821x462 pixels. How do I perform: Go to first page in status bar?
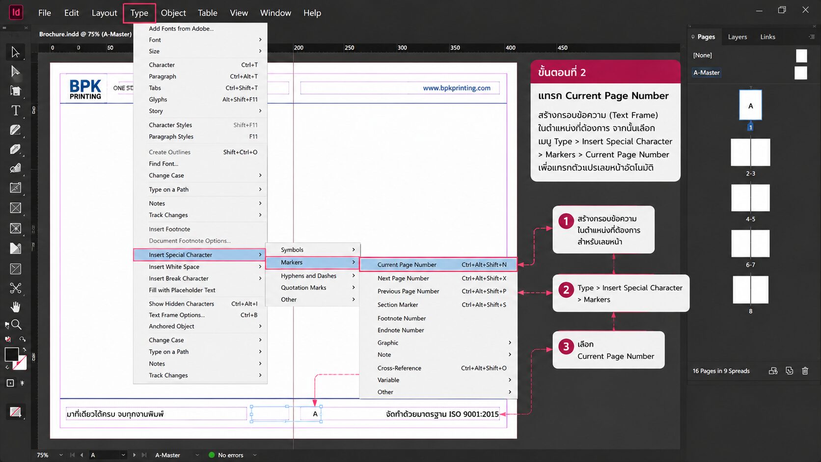coord(72,455)
